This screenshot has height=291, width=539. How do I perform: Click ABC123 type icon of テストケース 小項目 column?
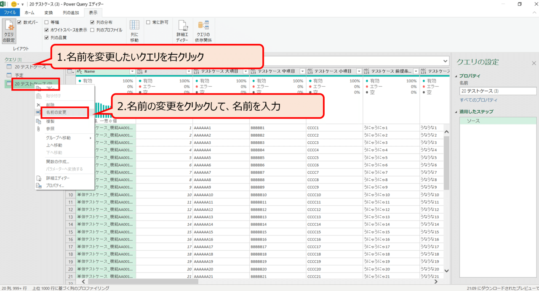click(x=310, y=71)
